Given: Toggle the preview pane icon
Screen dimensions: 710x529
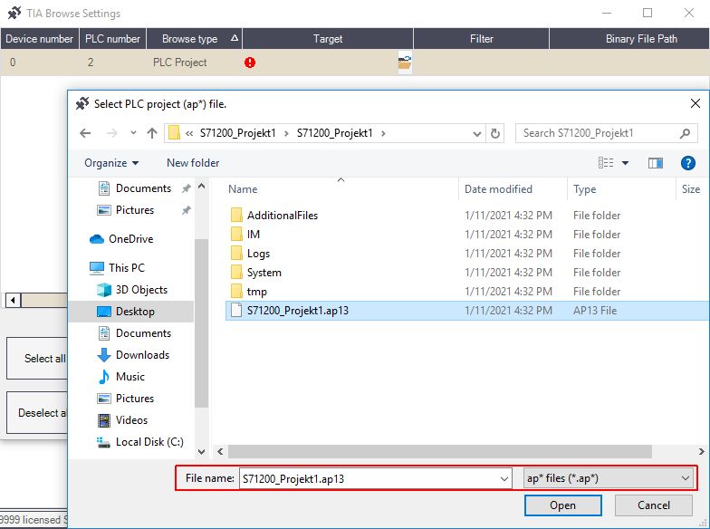Looking at the screenshot, I should (x=656, y=163).
